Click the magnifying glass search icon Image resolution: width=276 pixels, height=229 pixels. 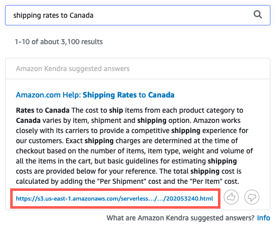(x=258, y=15)
